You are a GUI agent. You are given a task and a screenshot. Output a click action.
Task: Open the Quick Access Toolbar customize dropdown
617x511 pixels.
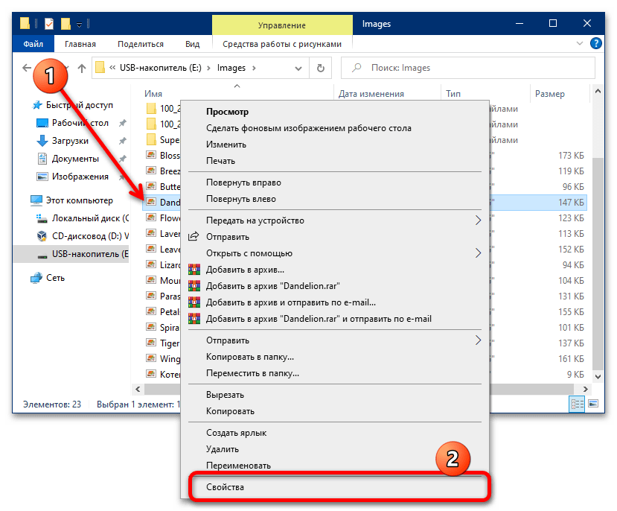click(79, 25)
